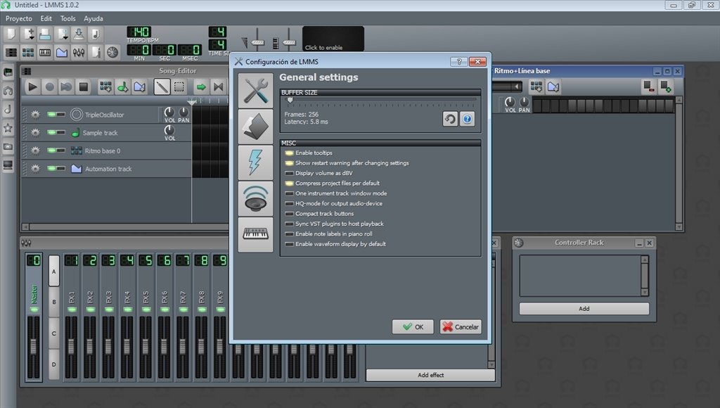Stop playback in the Song-Editor

[83, 87]
